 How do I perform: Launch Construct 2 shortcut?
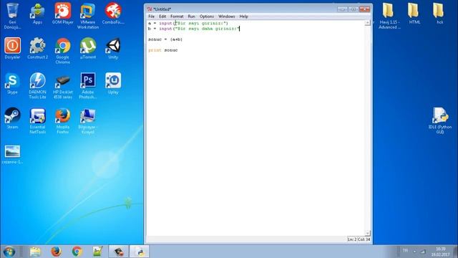click(37, 49)
